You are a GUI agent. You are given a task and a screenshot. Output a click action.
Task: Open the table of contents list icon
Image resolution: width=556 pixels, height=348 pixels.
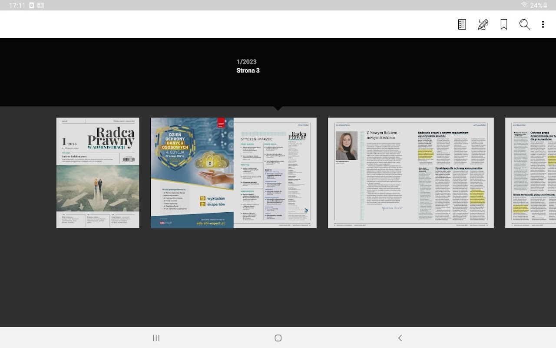point(462,24)
